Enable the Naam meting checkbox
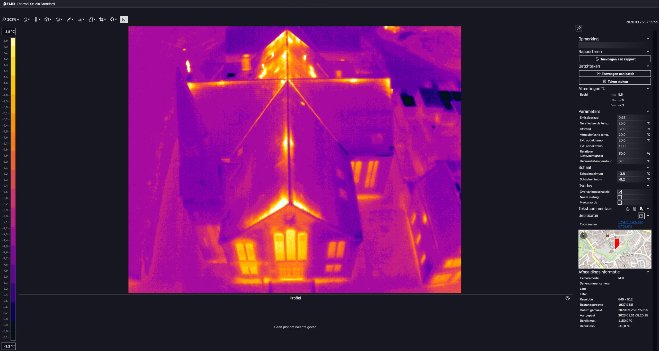The height and width of the screenshot is (351, 659). (620, 197)
